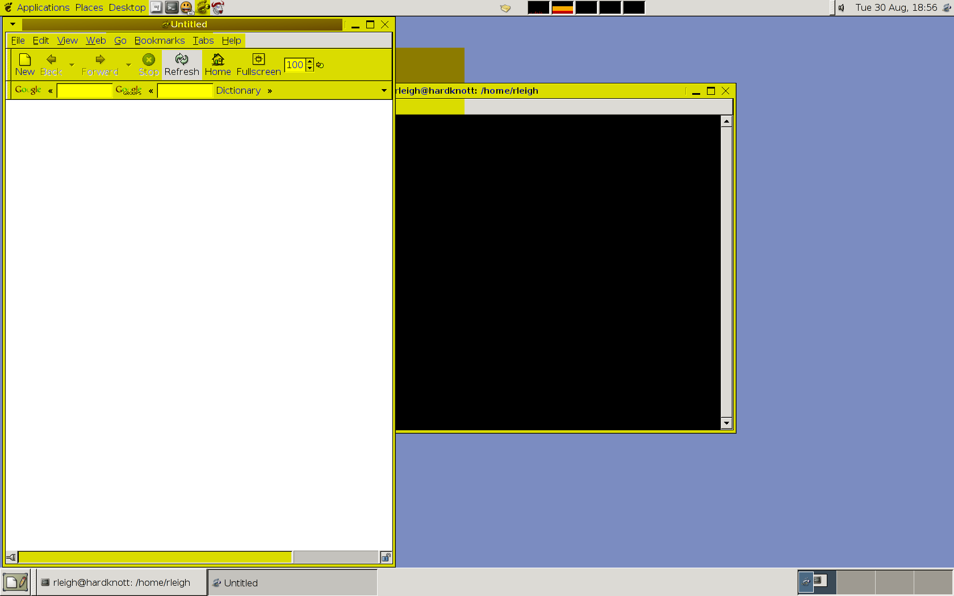The height and width of the screenshot is (596, 954).
Task: Click the Dictionary bookmark link
Action: 238,91
